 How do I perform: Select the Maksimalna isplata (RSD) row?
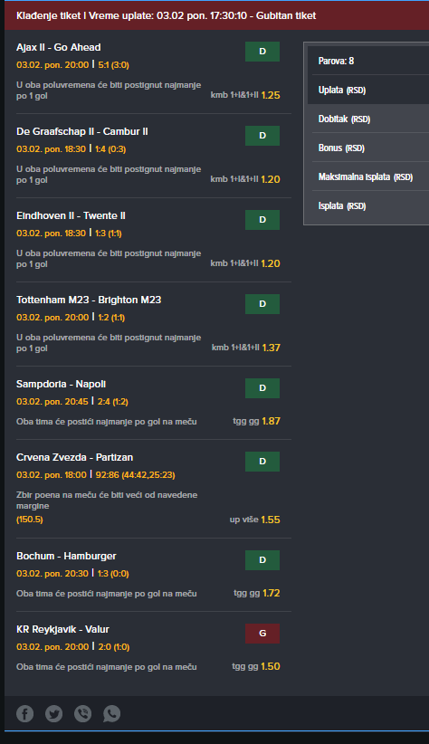pyautogui.click(x=368, y=177)
